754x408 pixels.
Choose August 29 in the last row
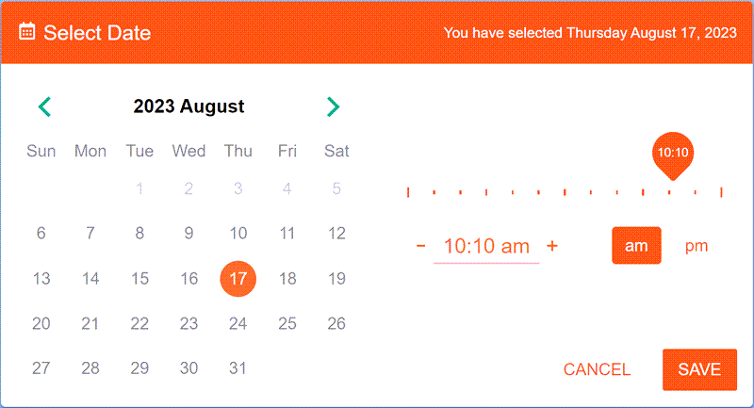[x=139, y=368]
